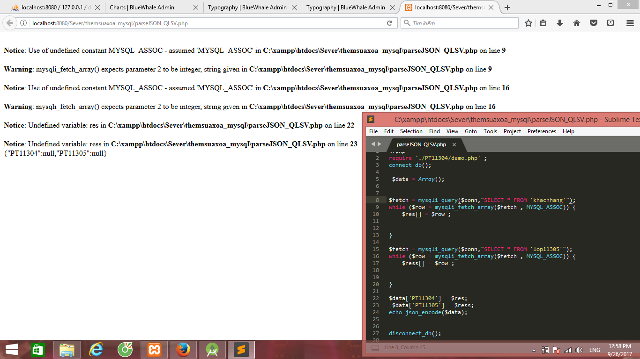Open XAMPP from the Windows taskbar
This screenshot has width=640, height=359.
coord(154,349)
